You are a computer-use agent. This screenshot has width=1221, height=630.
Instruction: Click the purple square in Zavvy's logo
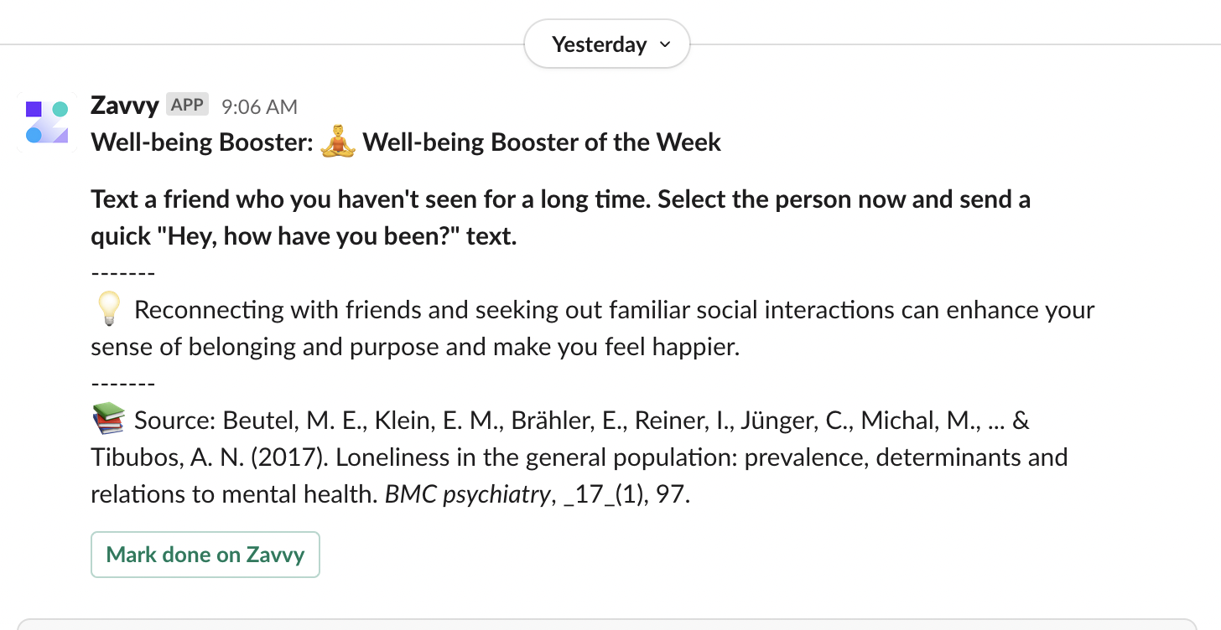coord(34,108)
